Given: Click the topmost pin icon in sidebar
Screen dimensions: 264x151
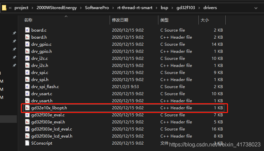Looking at the screenshot, I should [x=14, y=33].
